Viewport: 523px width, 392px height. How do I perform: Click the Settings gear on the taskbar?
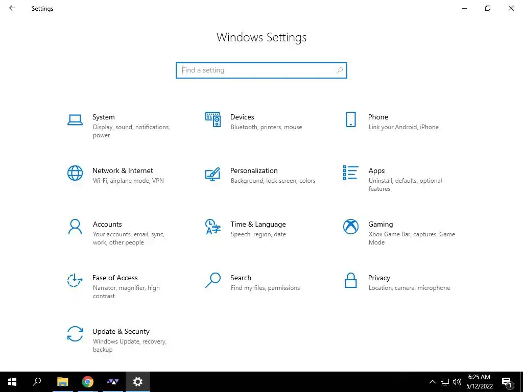coord(138,382)
